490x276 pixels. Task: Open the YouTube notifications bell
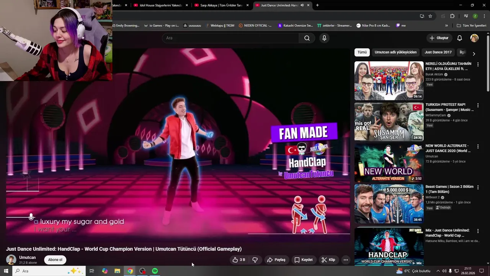460,38
